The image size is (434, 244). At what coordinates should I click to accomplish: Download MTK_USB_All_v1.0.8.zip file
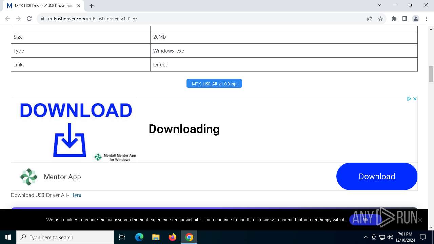coord(214,84)
